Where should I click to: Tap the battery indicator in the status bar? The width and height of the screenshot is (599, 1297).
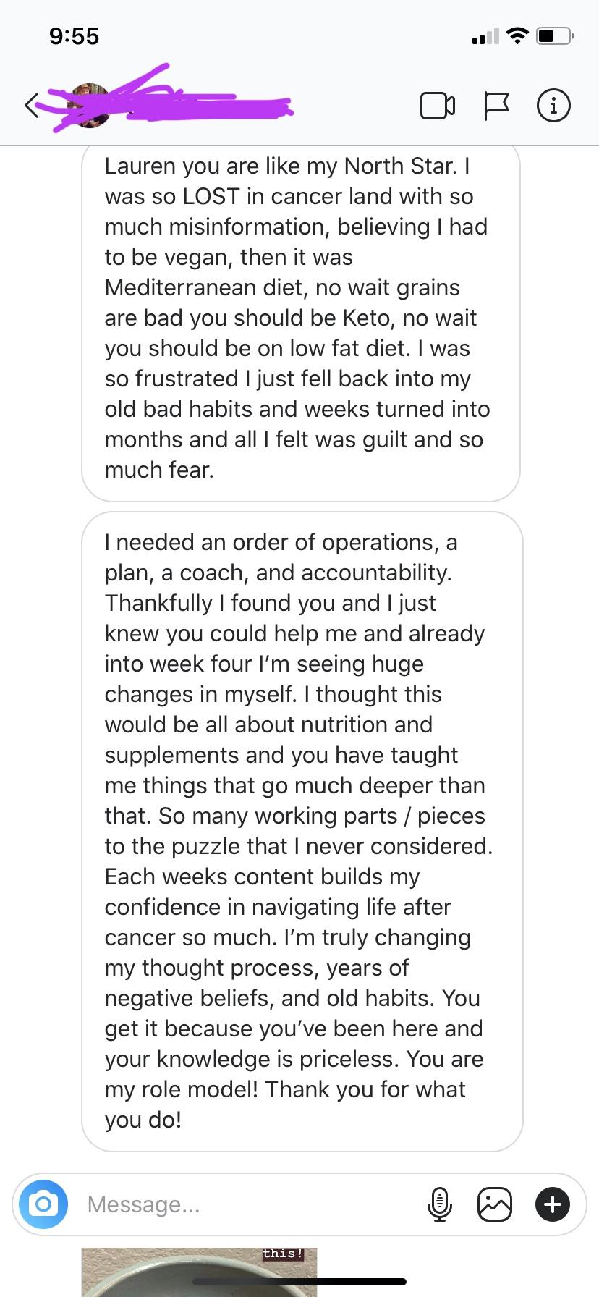pos(554,35)
